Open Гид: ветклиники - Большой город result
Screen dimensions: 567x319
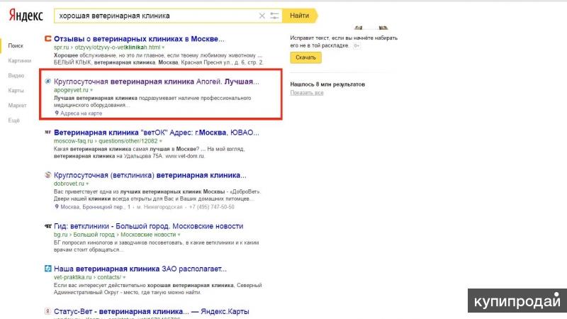148,226
